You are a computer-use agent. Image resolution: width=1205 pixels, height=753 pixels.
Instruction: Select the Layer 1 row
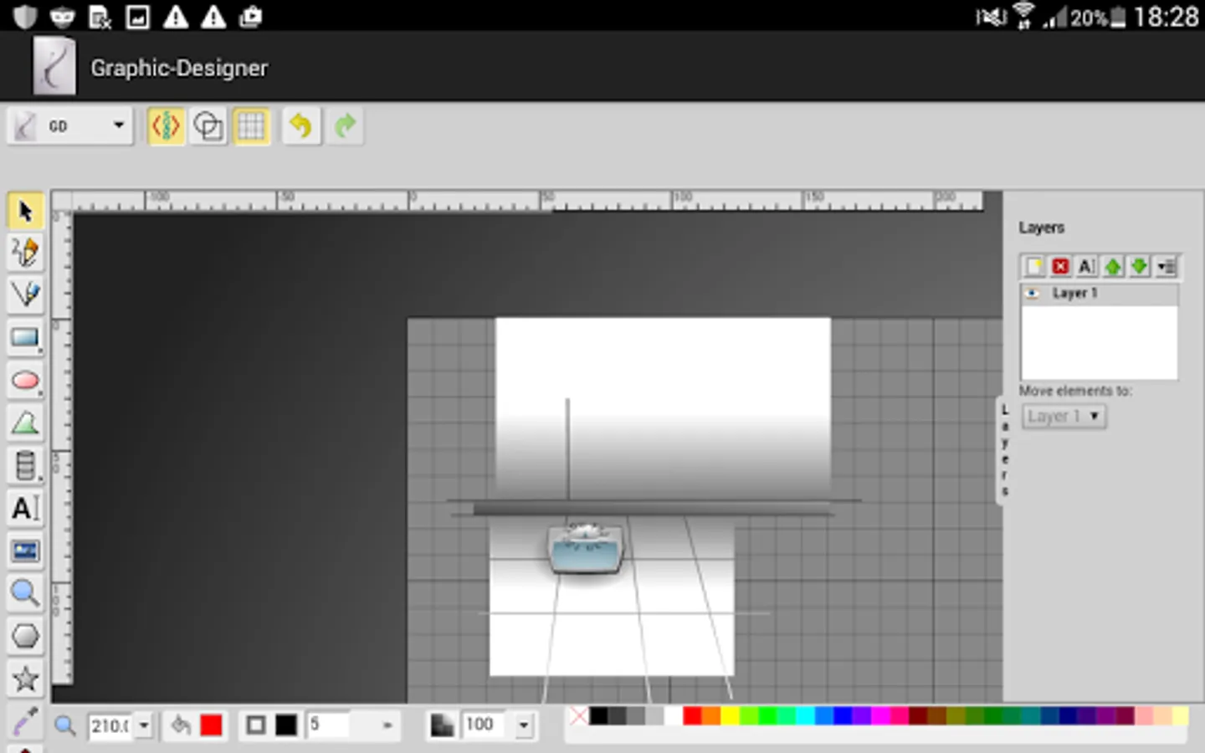click(1100, 294)
